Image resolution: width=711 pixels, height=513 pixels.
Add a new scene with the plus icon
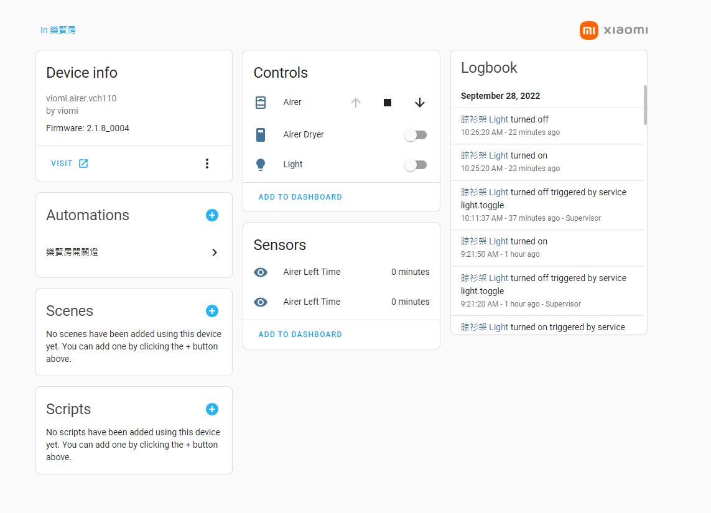click(212, 310)
